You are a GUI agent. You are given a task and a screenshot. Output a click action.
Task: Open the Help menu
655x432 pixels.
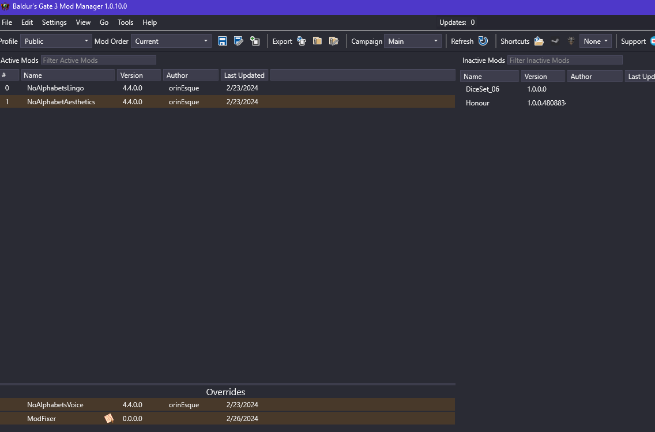click(149, 22)
